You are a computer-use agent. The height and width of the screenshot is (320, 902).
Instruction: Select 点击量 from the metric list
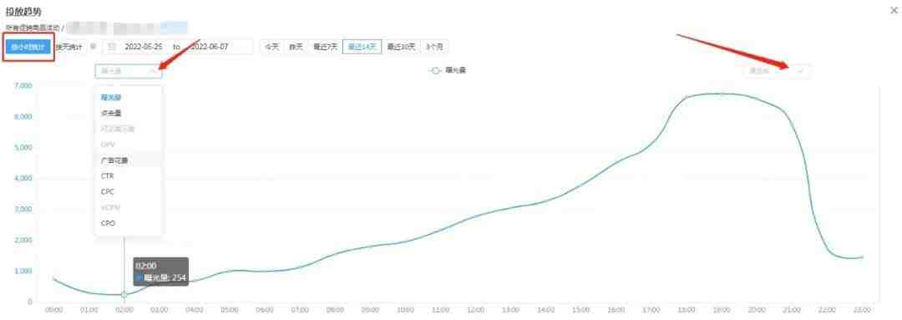111,114
